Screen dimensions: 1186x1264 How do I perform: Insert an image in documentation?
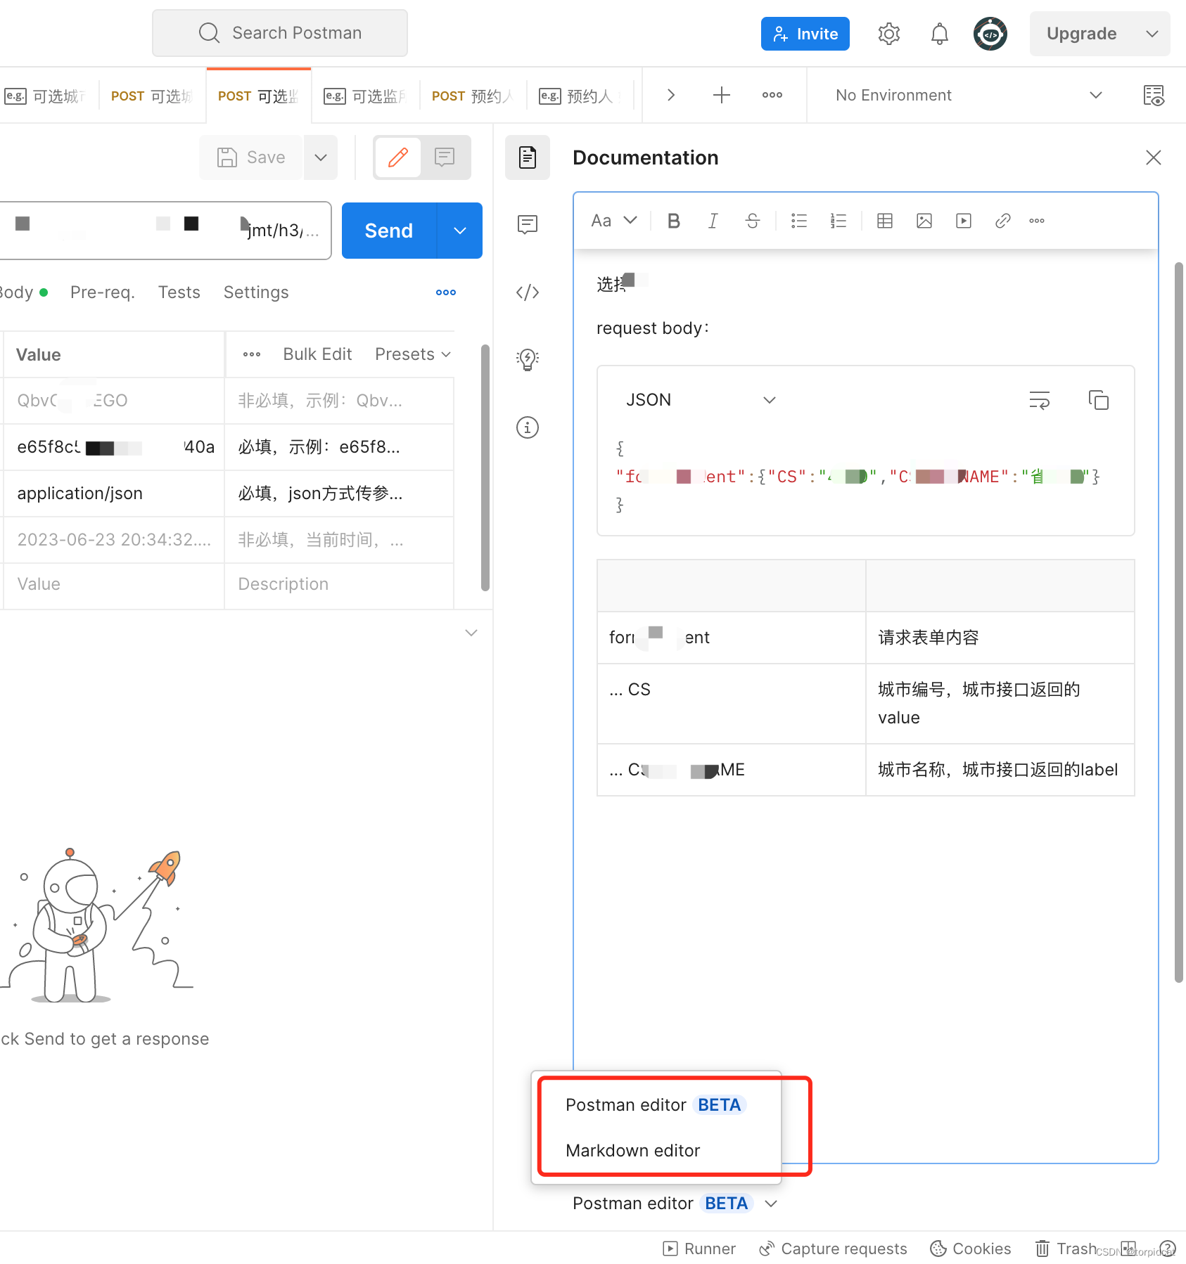pos(924,221)
